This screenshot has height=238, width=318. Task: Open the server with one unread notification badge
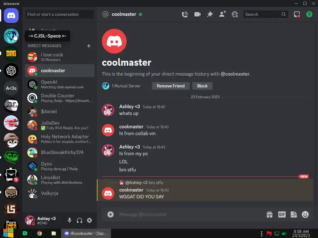click(11, 175)
